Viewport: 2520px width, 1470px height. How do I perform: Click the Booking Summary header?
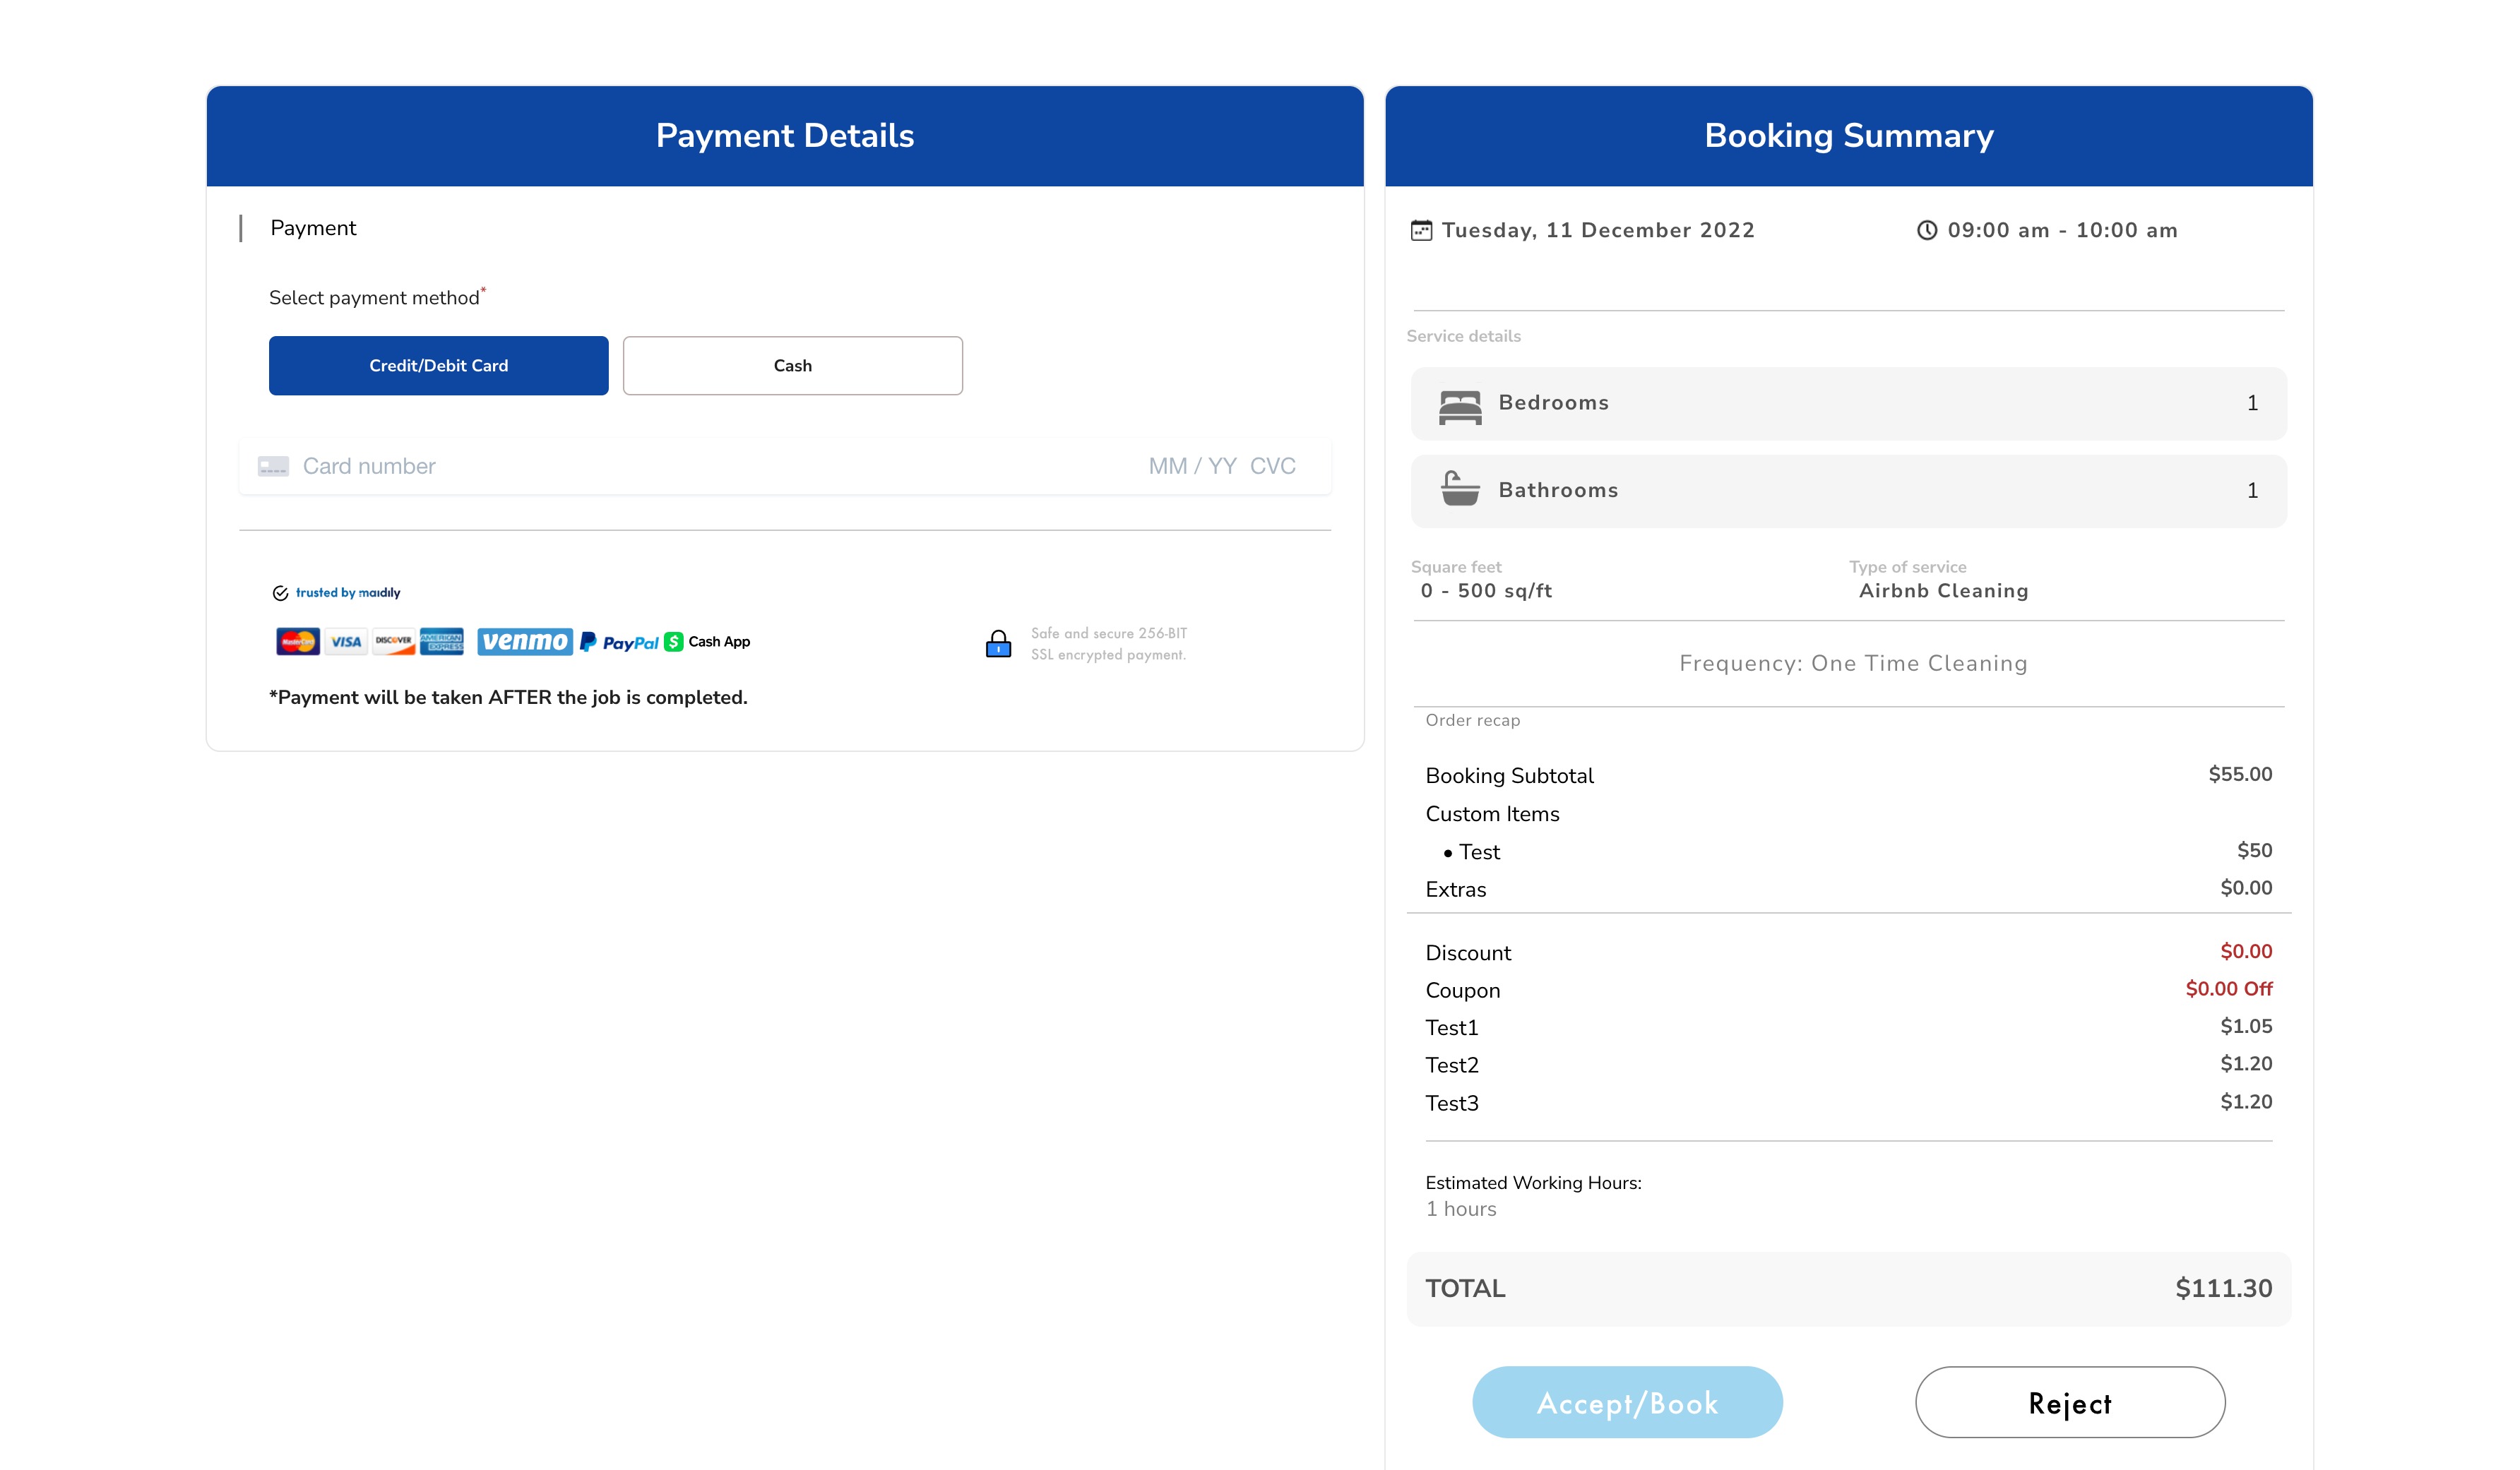click(1849, 135)
